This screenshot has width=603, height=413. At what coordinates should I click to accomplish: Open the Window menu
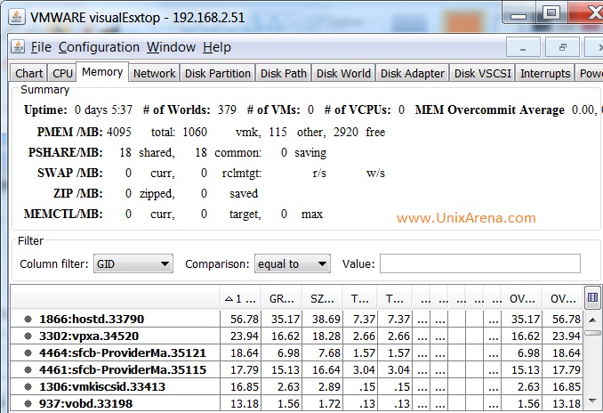tap(171, 47)
